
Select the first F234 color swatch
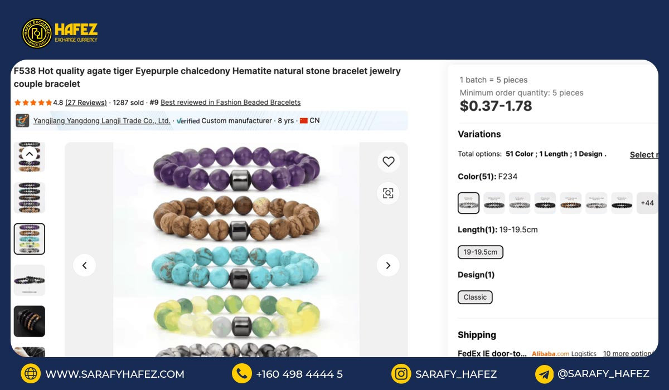click(468, 203)
